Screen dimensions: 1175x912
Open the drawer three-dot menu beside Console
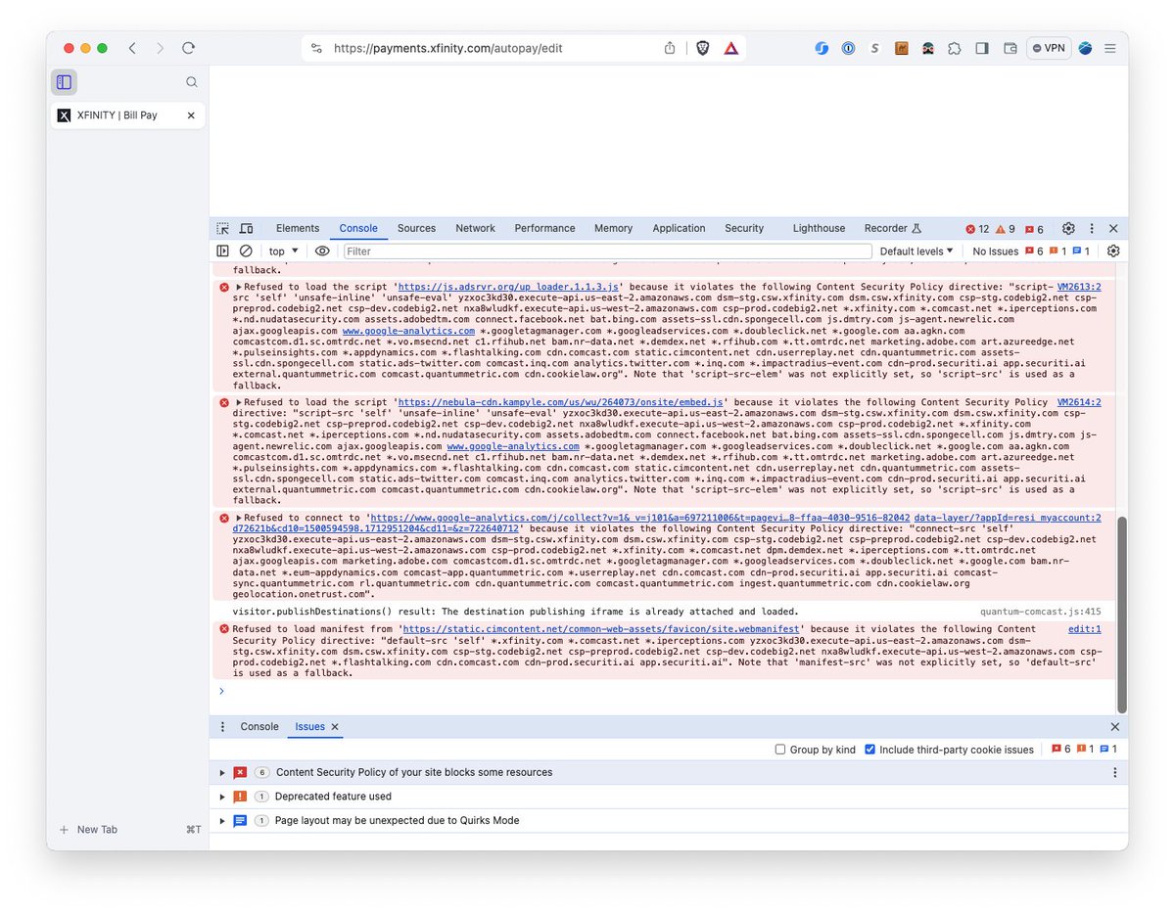(x=222, y=727)
